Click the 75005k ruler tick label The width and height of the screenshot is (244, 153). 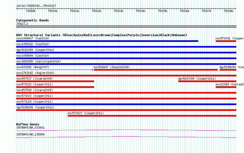(x=163, y=11)
